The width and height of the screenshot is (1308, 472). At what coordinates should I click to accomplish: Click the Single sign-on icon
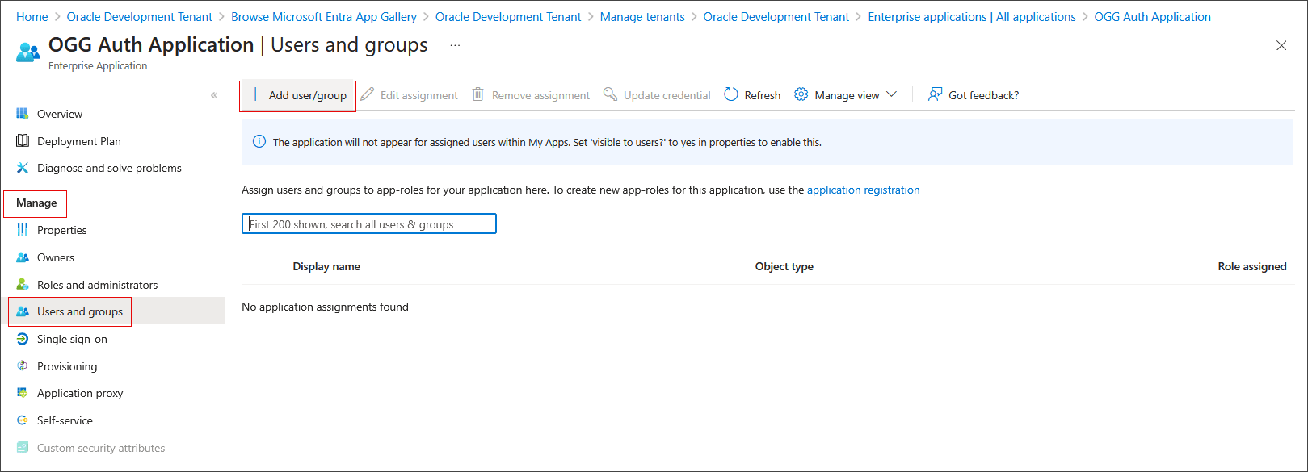23,339
